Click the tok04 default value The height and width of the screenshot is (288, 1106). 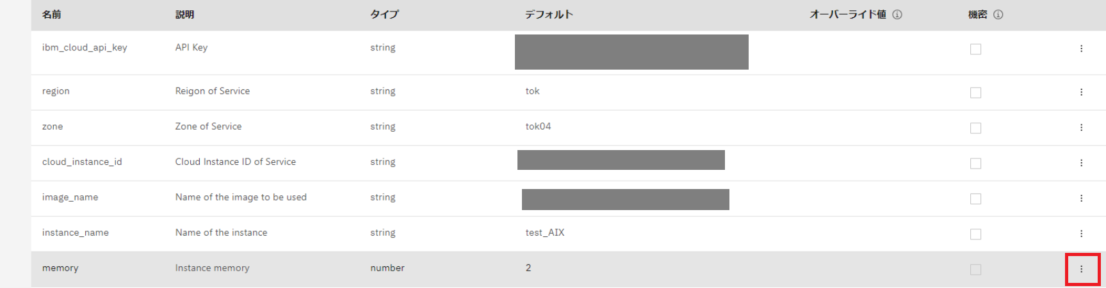tap(538, 126)
